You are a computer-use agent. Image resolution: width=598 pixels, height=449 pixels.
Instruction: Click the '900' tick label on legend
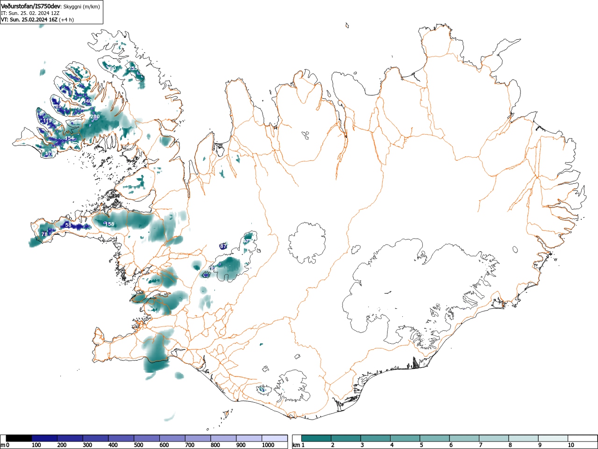coord(241,445)
